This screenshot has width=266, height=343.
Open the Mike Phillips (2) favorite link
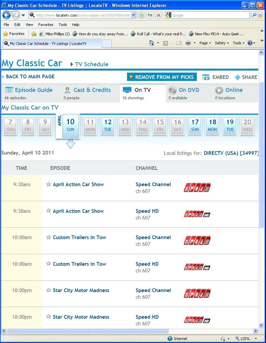click(x=55, y=34)
